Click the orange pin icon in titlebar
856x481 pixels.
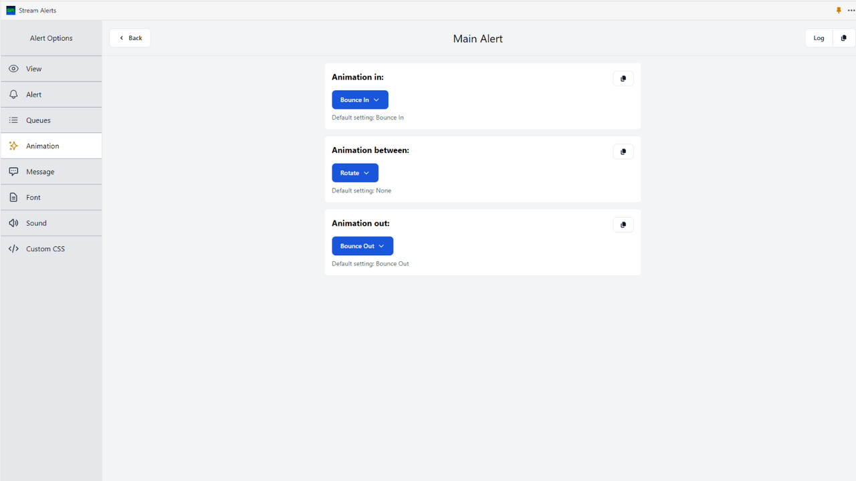[x=839, y=10]
